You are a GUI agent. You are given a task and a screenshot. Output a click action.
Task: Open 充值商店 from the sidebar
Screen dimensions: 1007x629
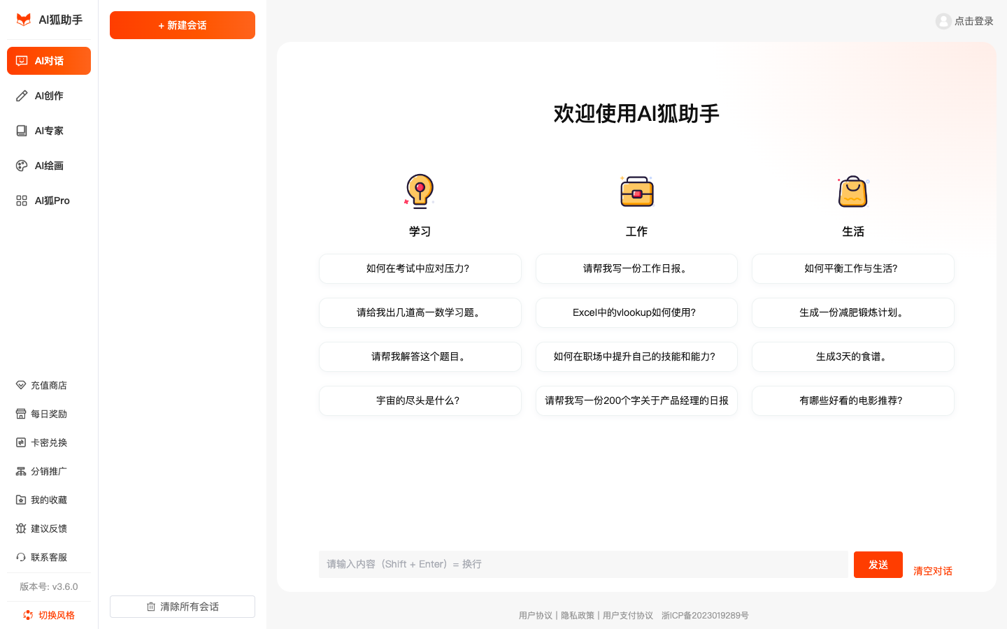coord(49,385)
